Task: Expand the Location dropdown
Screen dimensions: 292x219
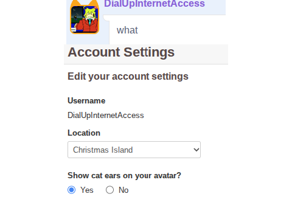Action: click(x=134, y=150)
